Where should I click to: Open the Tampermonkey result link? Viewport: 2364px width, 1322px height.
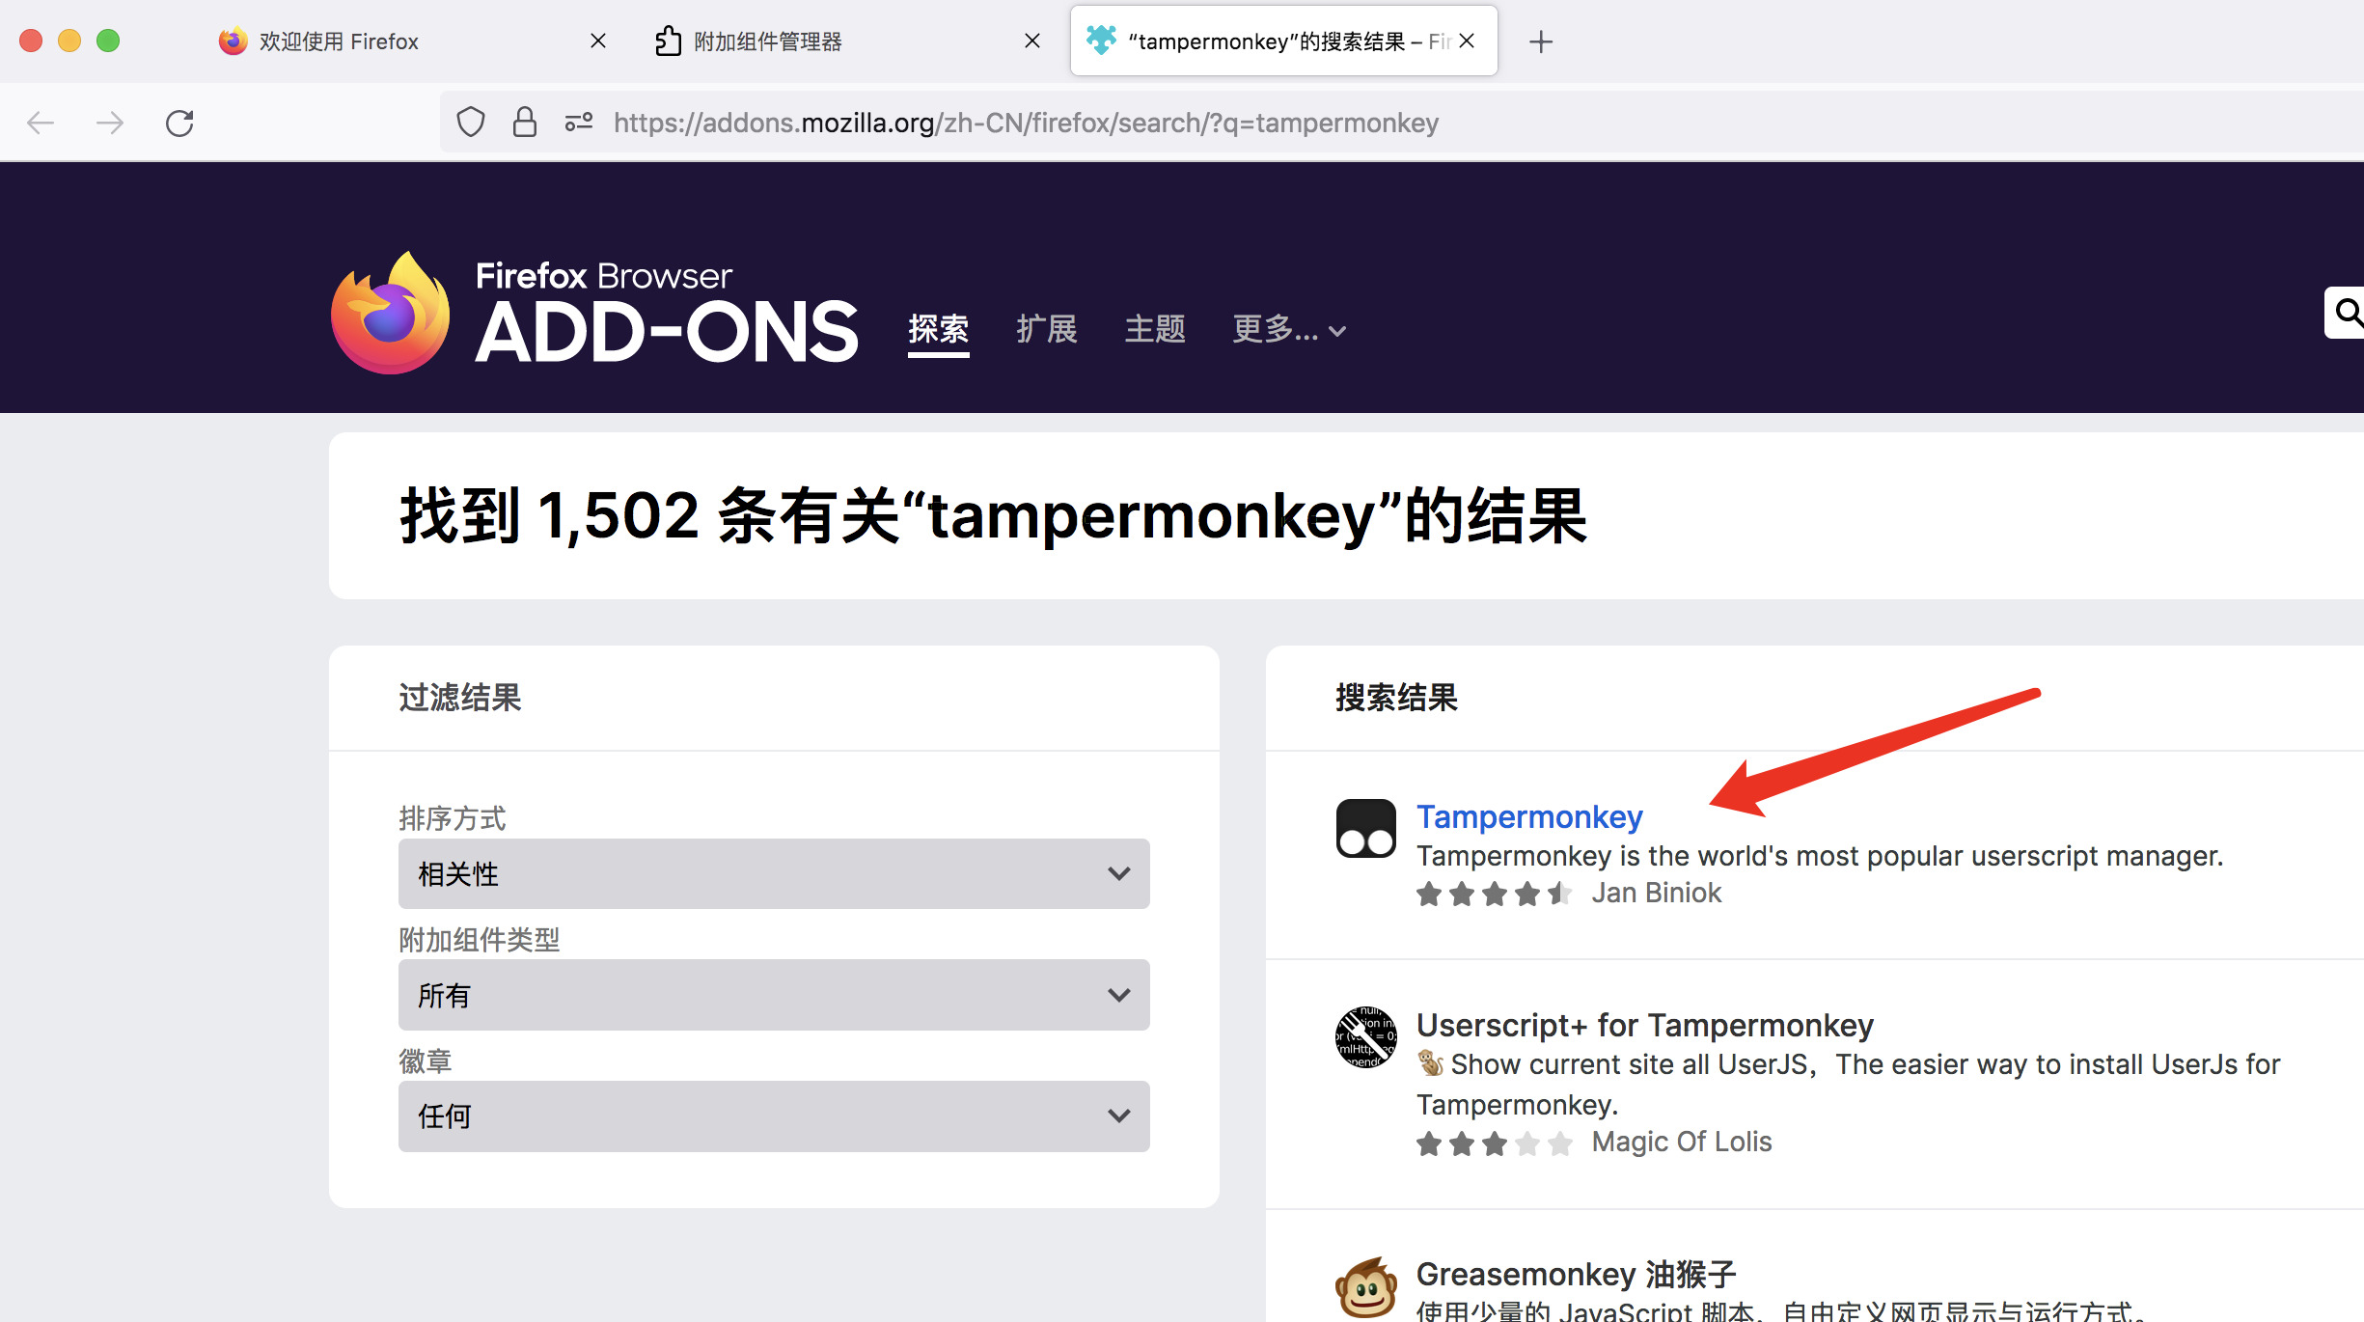coord(1528,816)
